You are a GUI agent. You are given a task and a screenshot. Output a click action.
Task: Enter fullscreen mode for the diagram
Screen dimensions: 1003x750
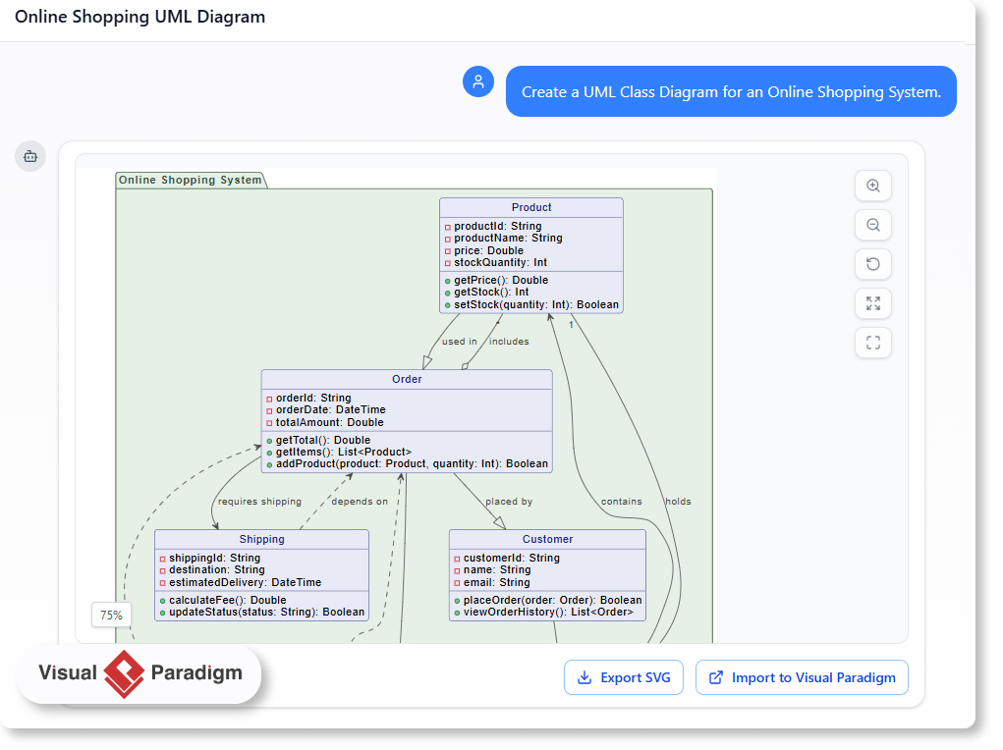[873, 343]
